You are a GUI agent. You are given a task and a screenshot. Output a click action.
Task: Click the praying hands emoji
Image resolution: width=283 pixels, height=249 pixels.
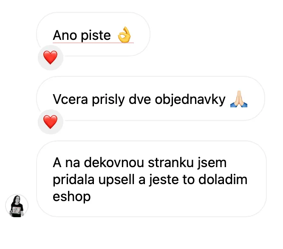pos(239,99)
